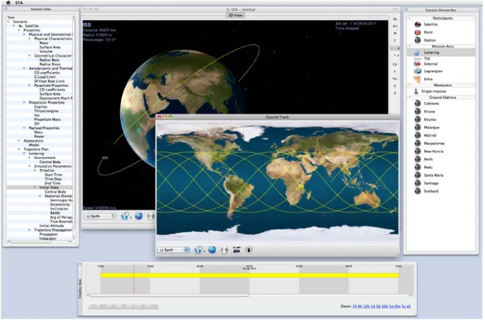Set timeline zoom to 1h
This screenshot has height=320, width=485.
point(355,307)
